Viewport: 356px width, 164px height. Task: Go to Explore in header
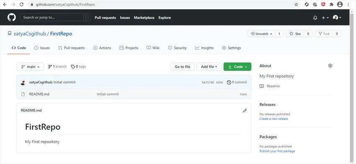coord(165,18)
